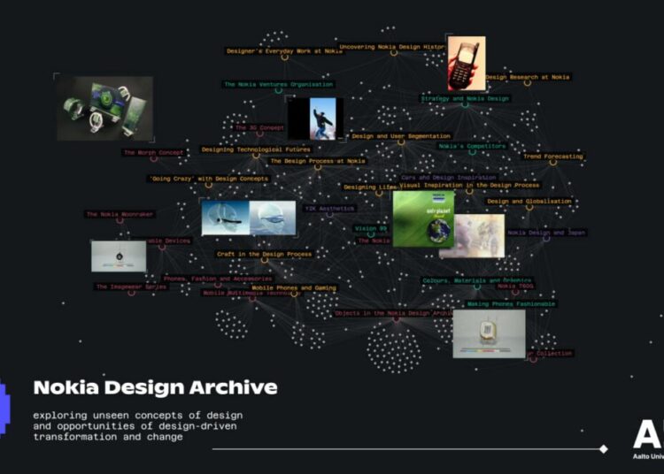Open 'The 3G Concept' topic label
664x474 pixels.
coord(259,127)
